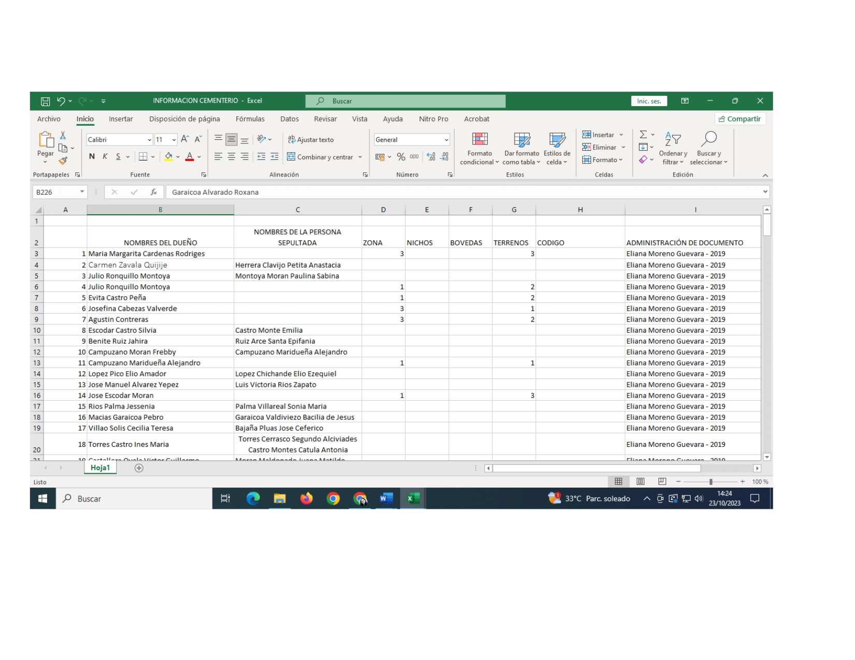Image resolution: width=855 pixels, height=660 pixels.
Task: Add new sheet with plus icon
Action: [139, 468]
